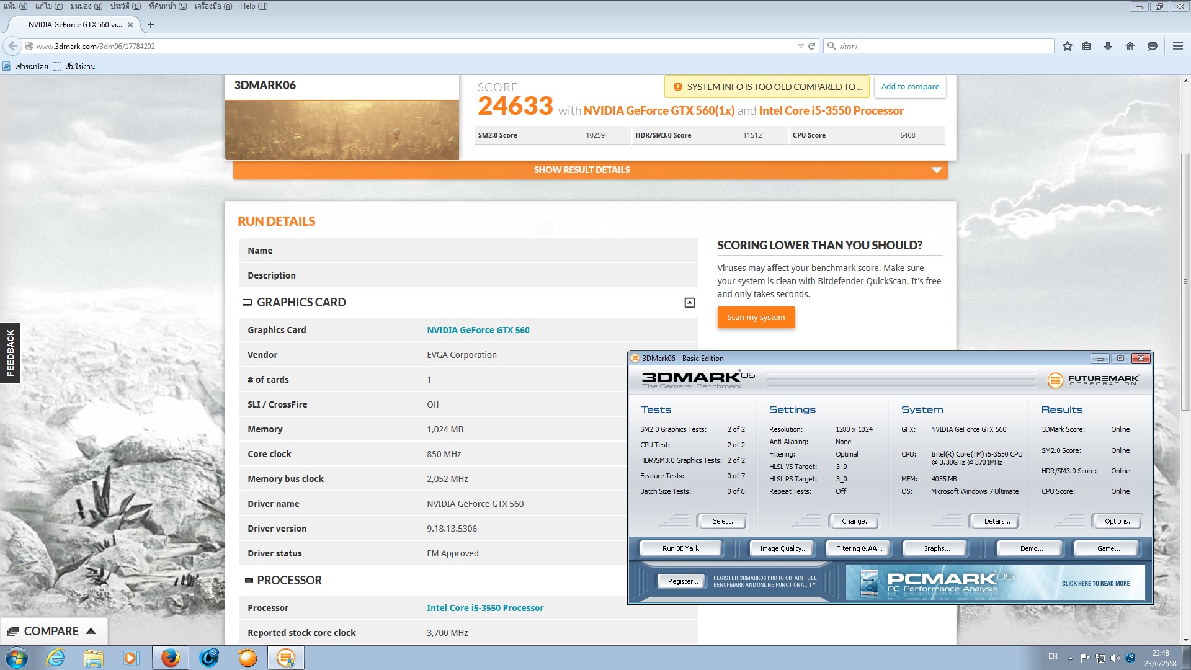Open bookmarks list icon in toolbar
This screenshot has width=1191, height=670.
coord(1086,46)
